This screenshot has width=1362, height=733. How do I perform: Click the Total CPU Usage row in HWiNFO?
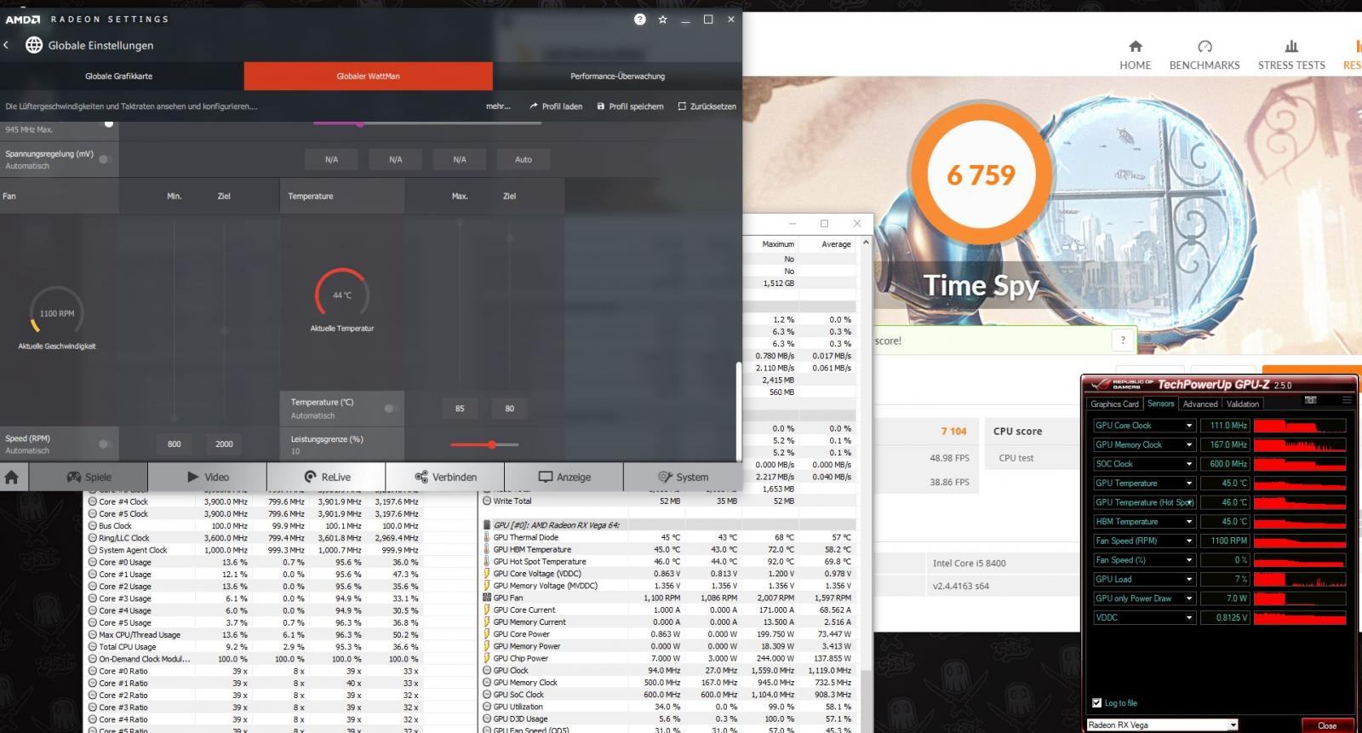point(255,647)
